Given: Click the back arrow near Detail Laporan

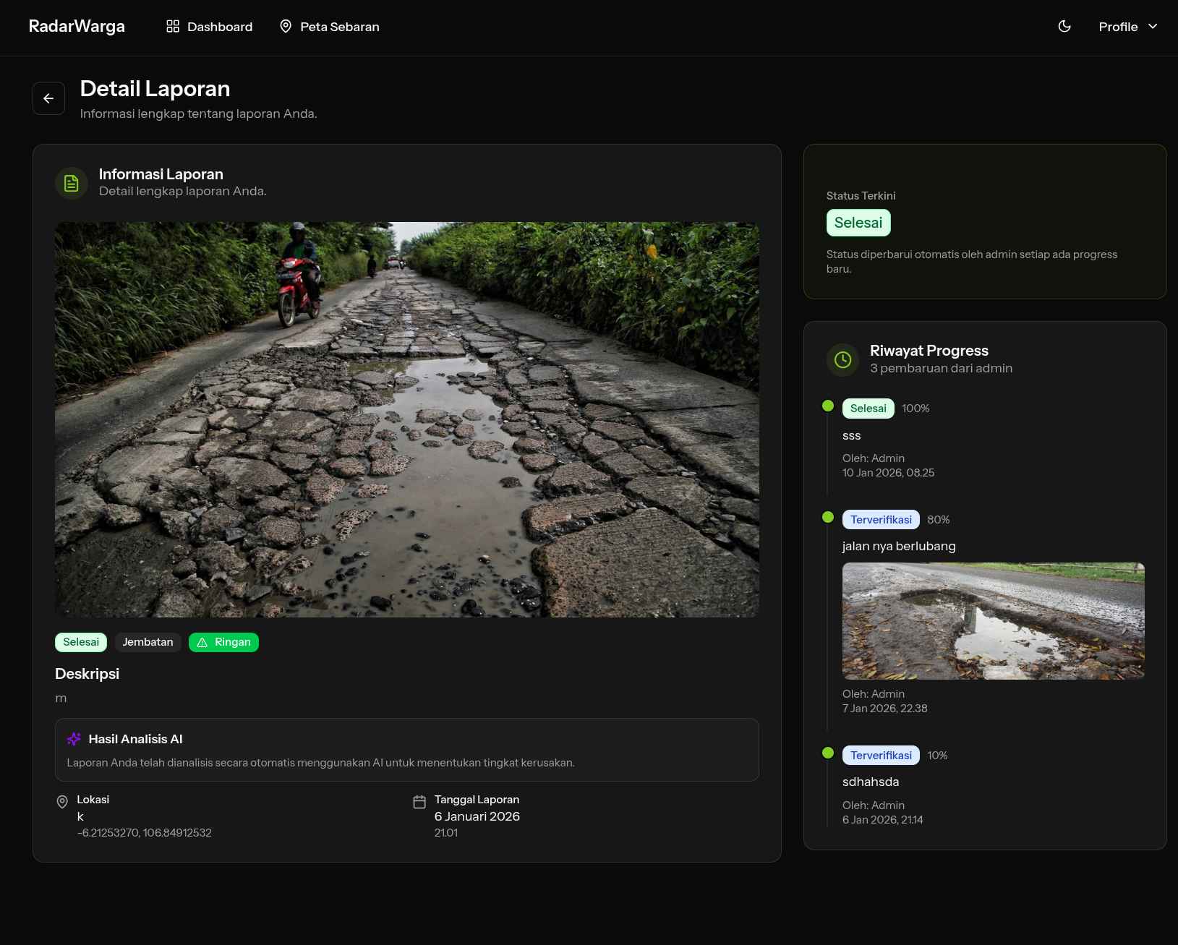Looking at the screenshot, I should 48,98.
